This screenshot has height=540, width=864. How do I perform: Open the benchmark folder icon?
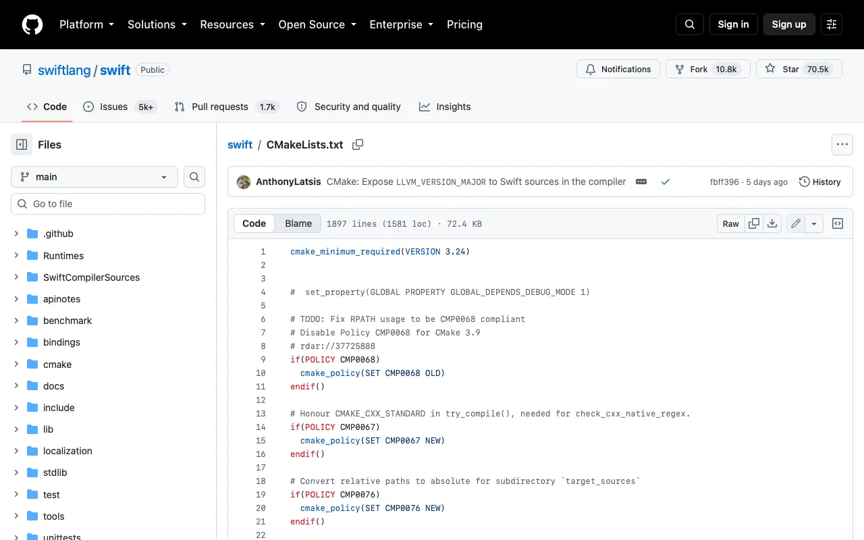click(32, 321)
